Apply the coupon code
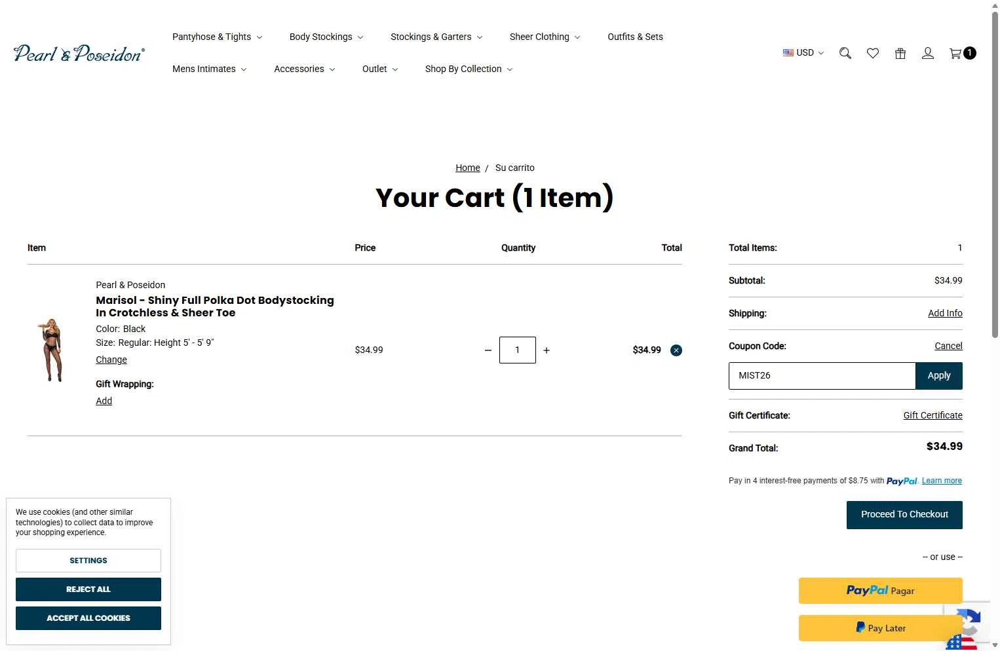1000x651 pixels. pyautogui.click(x=938, y=376)
